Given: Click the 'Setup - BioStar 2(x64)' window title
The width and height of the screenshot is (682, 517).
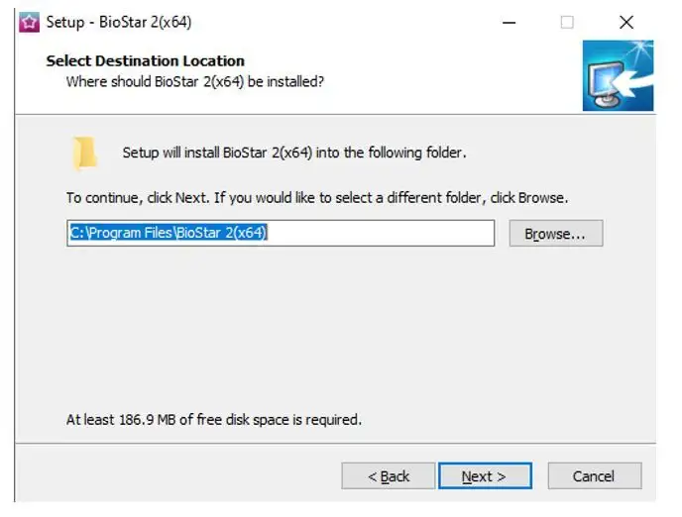Looking at the screenshot, I should (x=119, y=22).
